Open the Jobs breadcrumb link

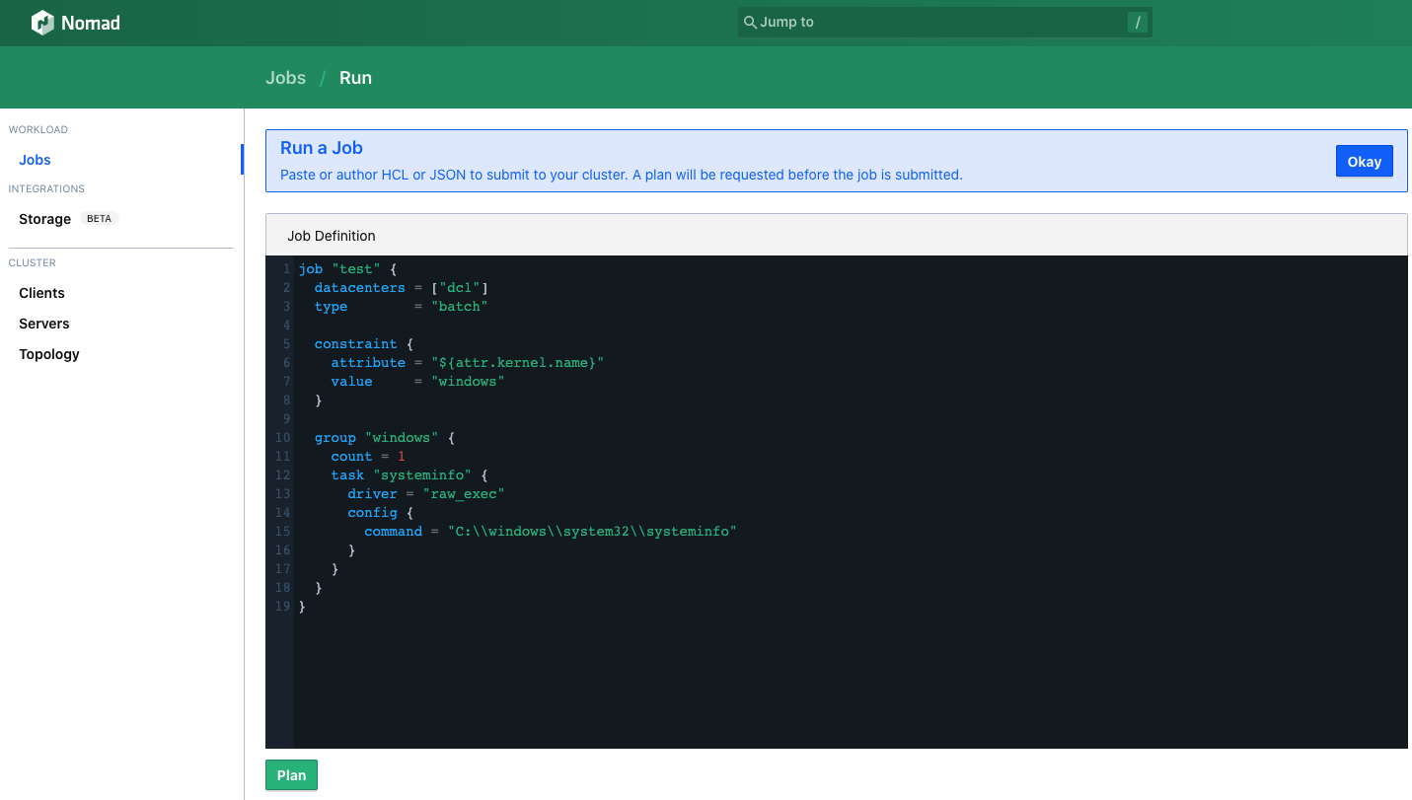pos(285,78)
